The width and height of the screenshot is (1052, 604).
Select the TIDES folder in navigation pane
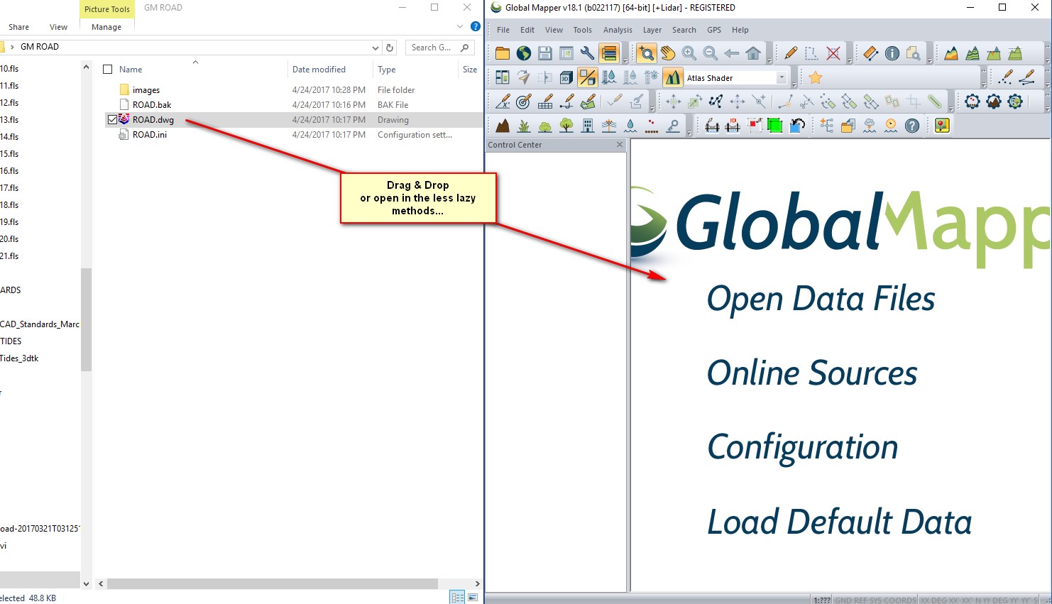tap(11, 341)
